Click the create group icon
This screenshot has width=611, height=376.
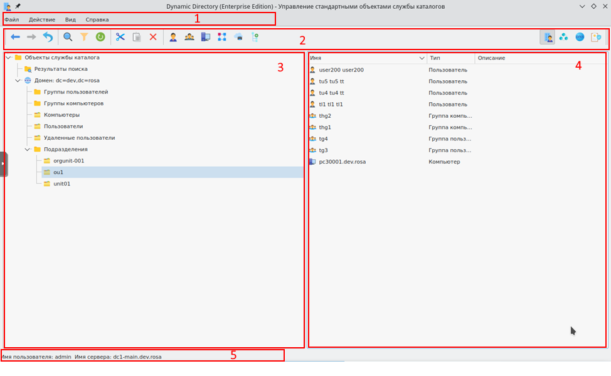pyautogui.click(x=189, y=38)
